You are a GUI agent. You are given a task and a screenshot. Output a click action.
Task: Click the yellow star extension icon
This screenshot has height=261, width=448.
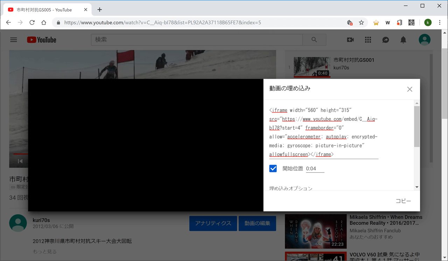tap(376, 22)
